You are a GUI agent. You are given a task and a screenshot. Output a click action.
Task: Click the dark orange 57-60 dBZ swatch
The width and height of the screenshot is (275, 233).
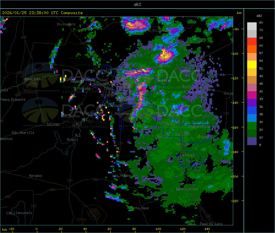252,49
